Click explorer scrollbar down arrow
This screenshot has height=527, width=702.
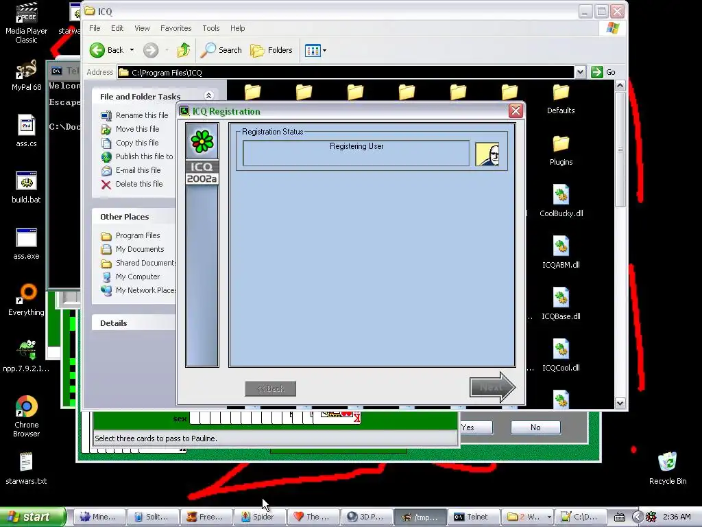(620, 403)
